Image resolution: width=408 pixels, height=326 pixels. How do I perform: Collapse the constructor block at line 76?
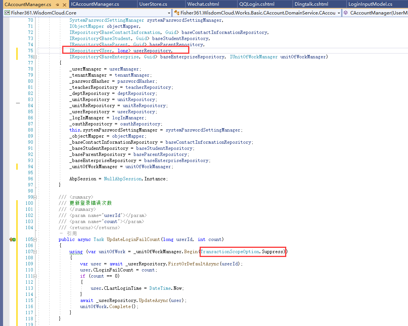point(35,56)
